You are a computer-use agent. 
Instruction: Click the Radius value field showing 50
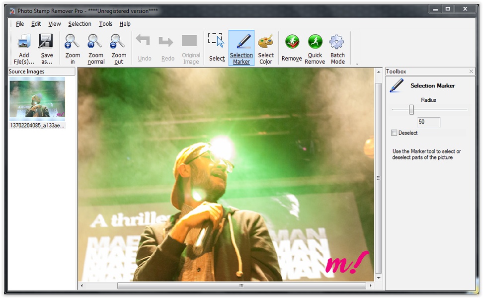tap(428, 122)
